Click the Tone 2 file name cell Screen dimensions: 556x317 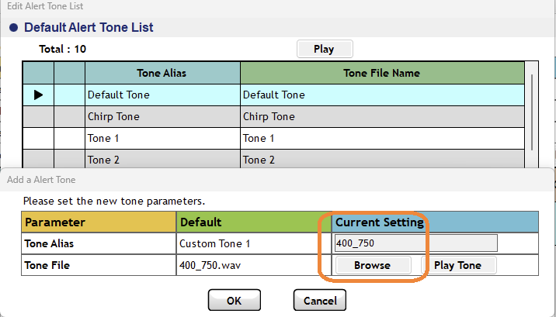[x=382, y=159]
